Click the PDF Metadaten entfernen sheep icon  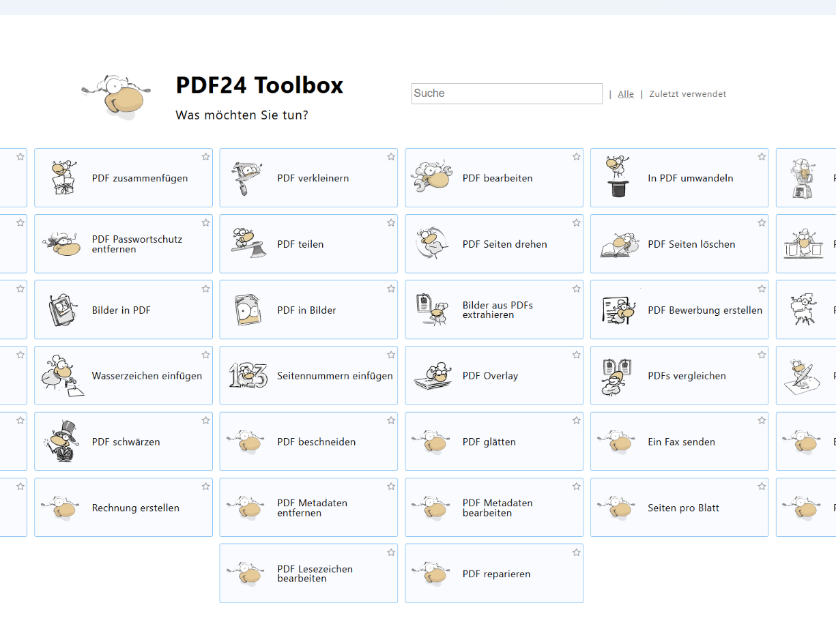(x=246, y=508)
